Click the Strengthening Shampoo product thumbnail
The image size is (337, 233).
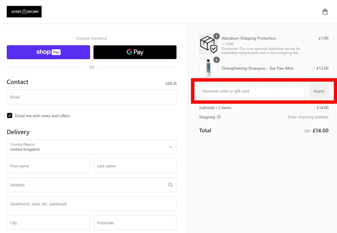[x=208, y=68]
